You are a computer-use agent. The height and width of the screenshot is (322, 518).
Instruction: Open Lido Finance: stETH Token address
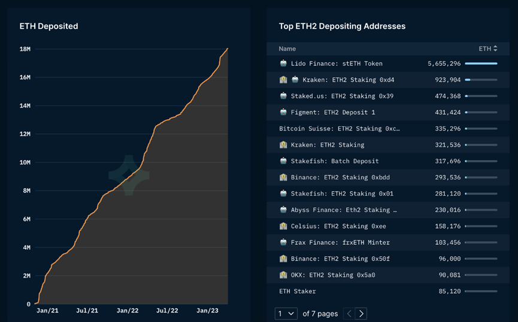click(x=337, y=63)
